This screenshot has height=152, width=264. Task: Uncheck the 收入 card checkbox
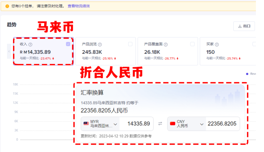pos(68,44)
